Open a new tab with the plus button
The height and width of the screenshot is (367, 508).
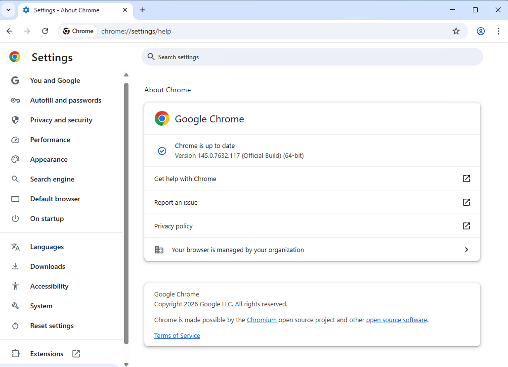coord(143,10)
